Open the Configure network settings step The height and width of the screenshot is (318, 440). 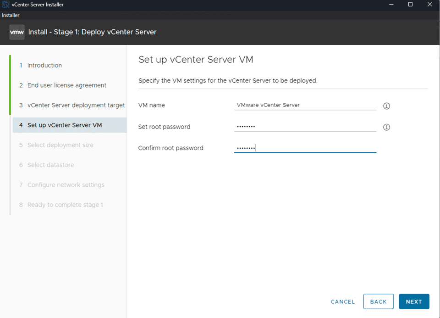click(x=66, y=184)
